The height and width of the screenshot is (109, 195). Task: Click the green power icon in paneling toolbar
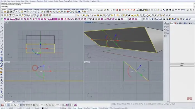click(x=2, y=19)
